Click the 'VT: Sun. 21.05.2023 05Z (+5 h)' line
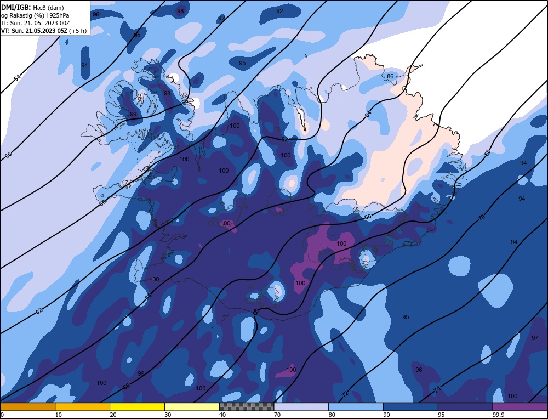The image size is (548, 419). 44,30
